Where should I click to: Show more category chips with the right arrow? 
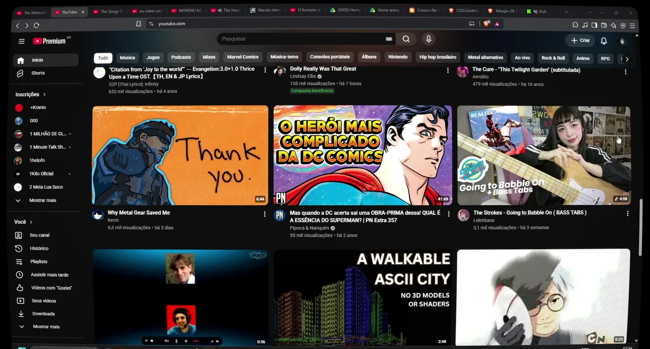click(x=627, y=59)
